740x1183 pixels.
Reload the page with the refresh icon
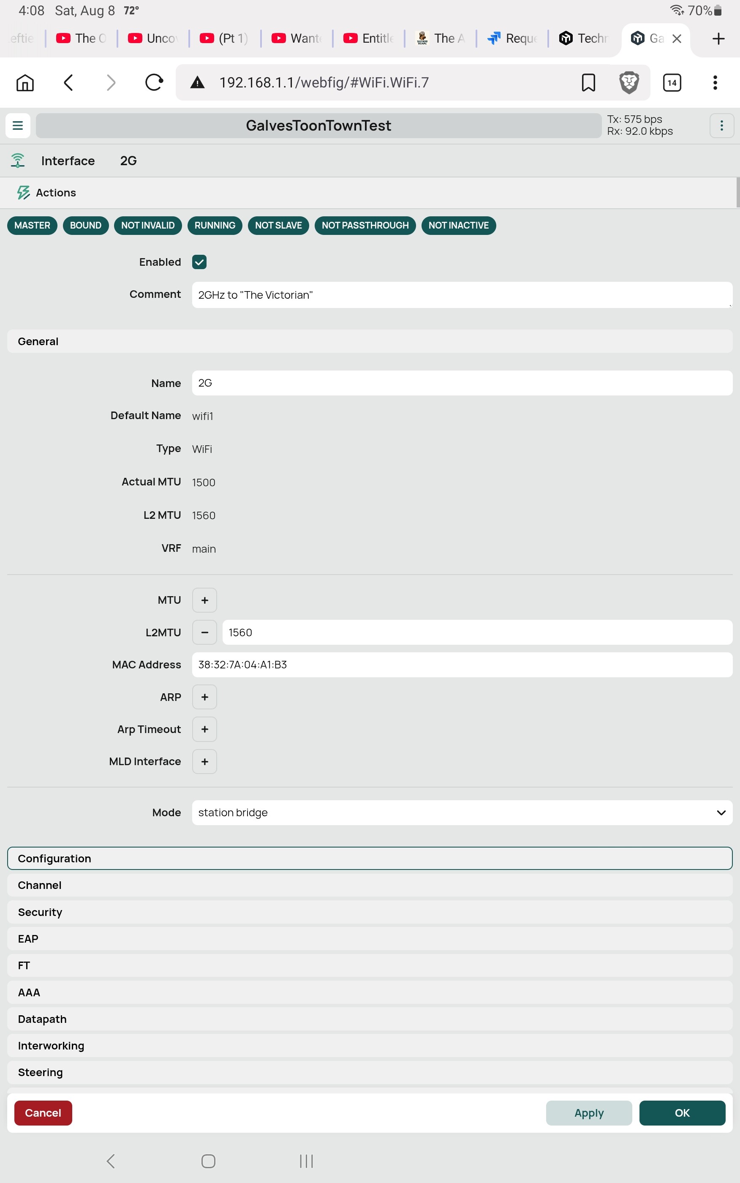tap(154, 82)
